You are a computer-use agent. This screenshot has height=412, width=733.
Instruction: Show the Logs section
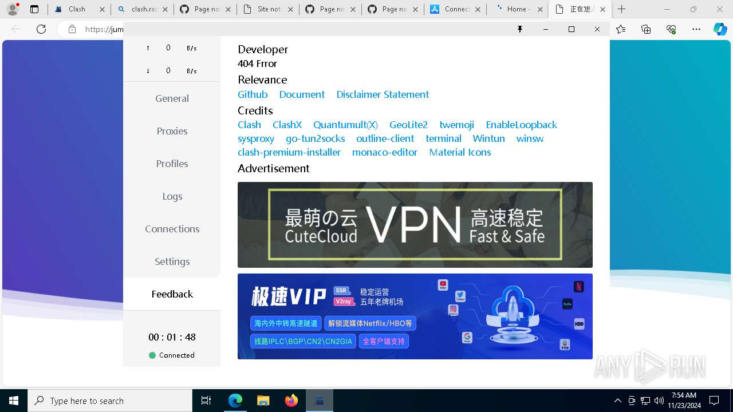tap(172, 196)
